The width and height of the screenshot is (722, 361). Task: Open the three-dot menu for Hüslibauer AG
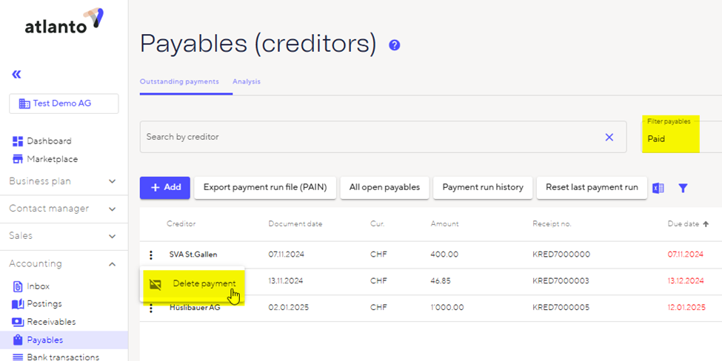(151, 308)
